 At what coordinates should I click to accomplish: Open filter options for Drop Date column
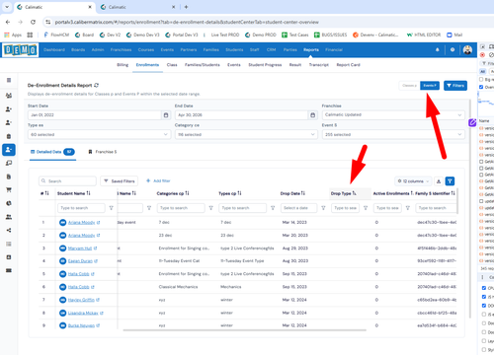click(x=323, y=208)
